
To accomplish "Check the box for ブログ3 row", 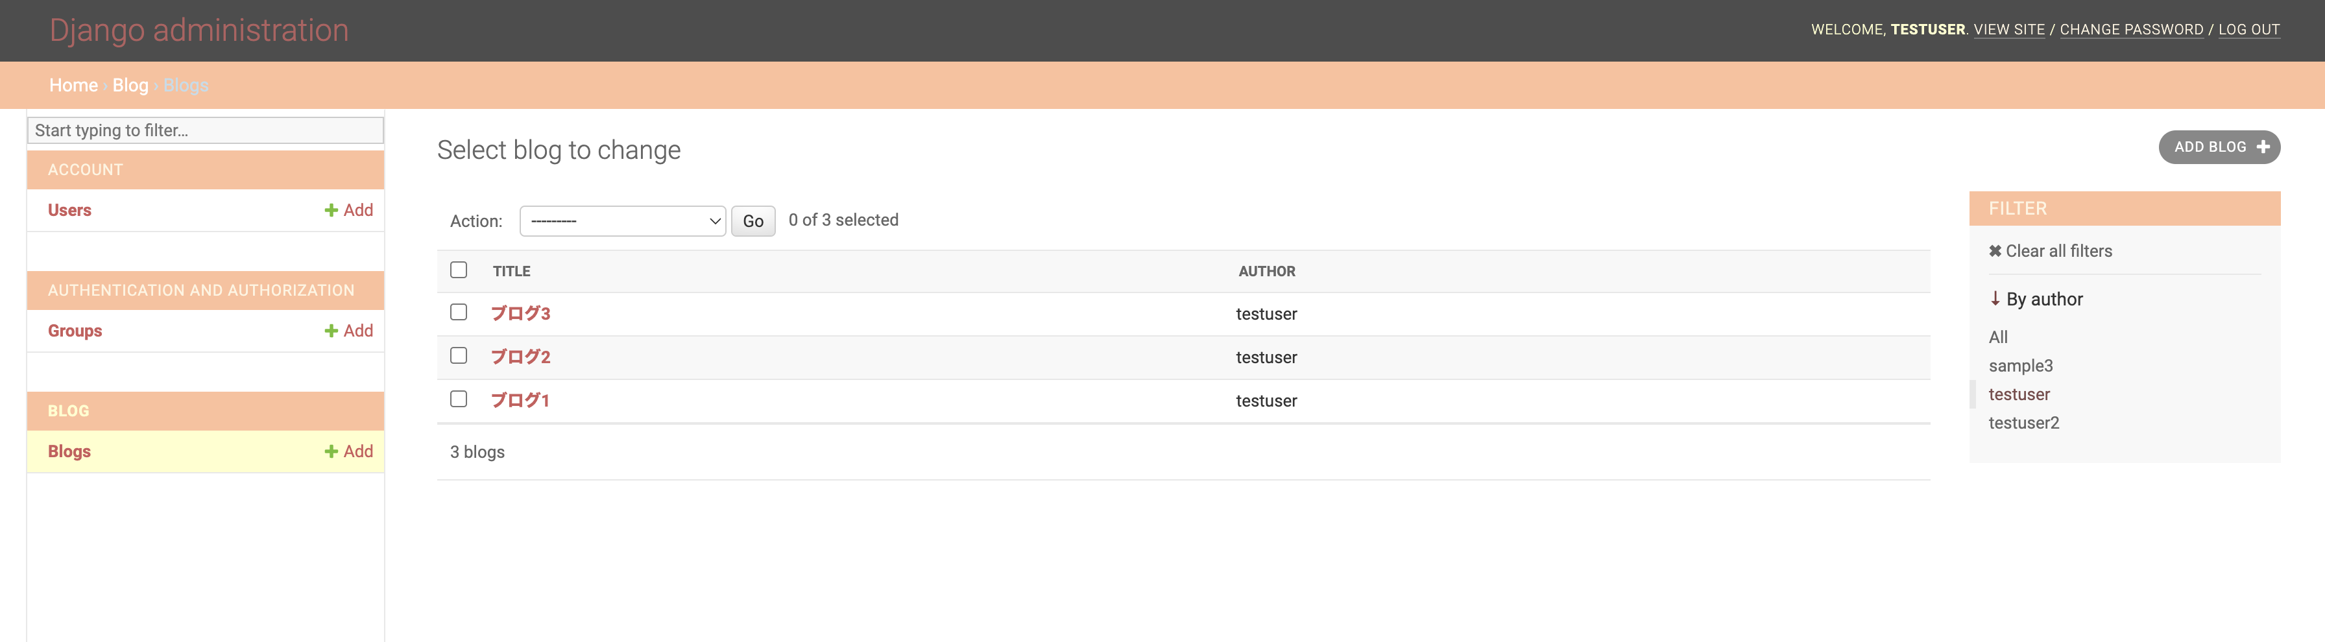I will [459, 312].
